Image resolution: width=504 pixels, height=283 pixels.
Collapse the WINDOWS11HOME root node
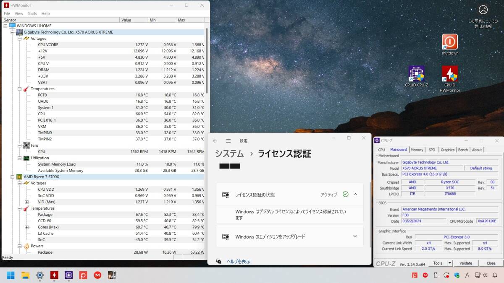pos(5,26)
